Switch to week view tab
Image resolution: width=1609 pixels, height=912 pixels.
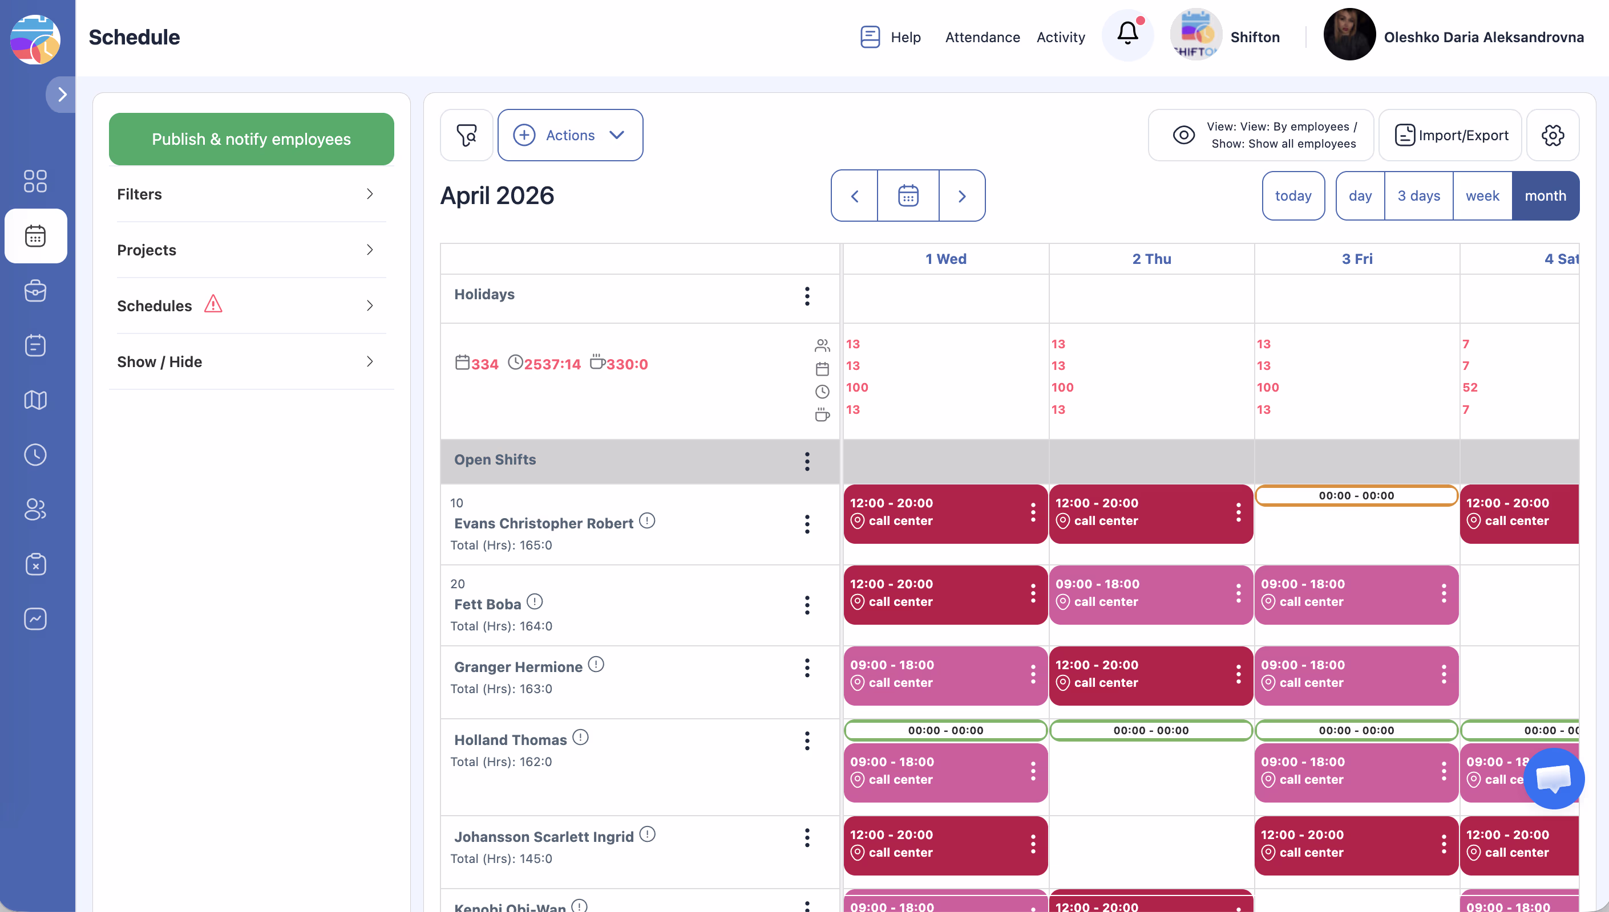[1482, 196]
